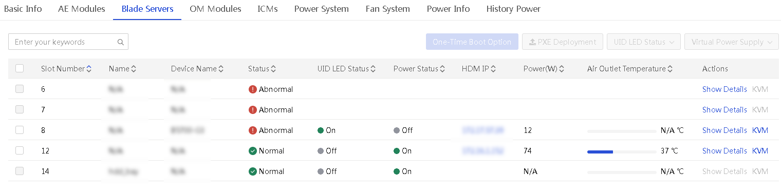Open the History Power tab
The height and width of the screenshot is (192, 781).
513,9
